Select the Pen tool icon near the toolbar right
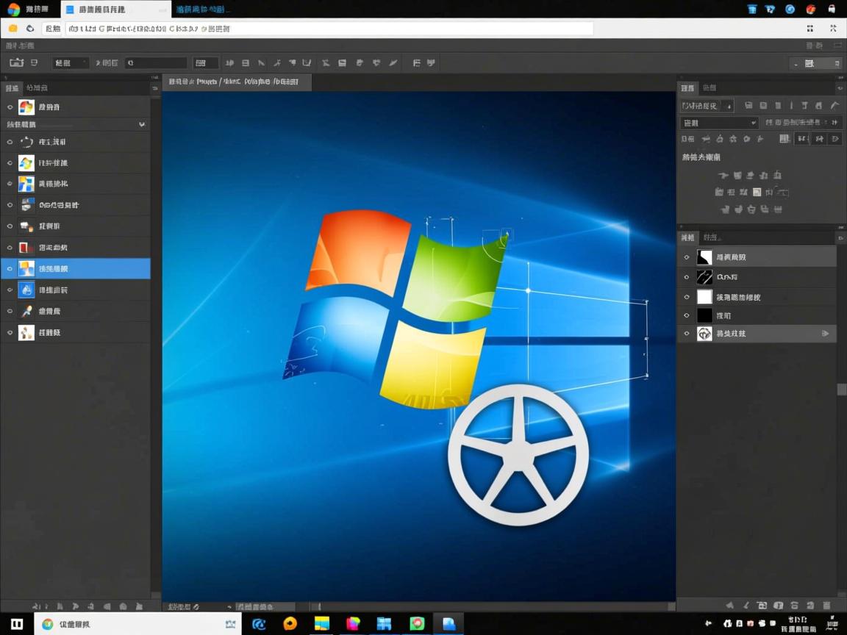 (393, 62)
